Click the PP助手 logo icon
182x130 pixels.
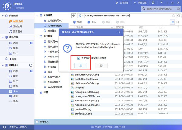click(7, 6)
